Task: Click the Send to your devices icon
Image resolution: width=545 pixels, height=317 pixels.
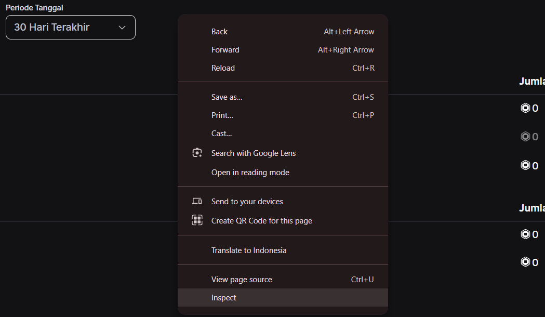Action: pos(197,201)
